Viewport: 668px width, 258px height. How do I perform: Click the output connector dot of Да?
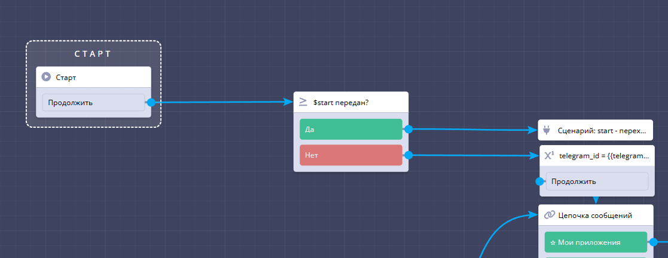408,129
